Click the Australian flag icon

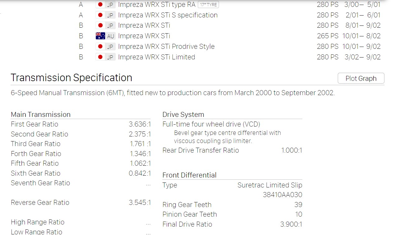tap(100, 36)
